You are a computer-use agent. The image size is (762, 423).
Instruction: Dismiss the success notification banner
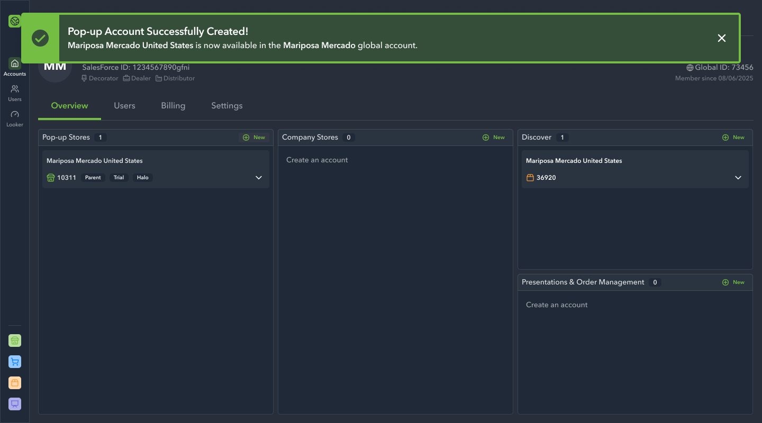[x=722, y=38]
